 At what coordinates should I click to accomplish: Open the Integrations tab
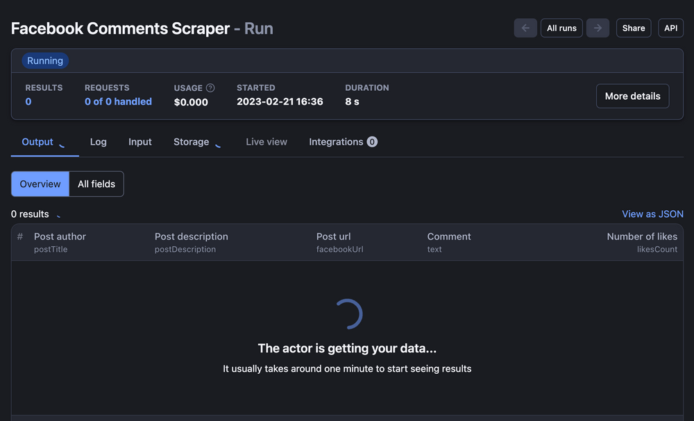click(x=336, y=142)
